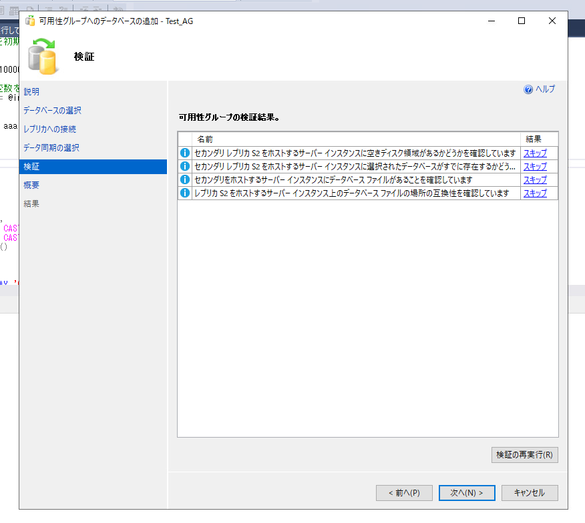This screenshot has width=585, height=523.
Task: Go to the データベースの選択 page
Action: [52, 110]
